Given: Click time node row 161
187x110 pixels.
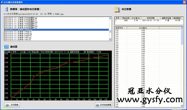Looking at the screenshot, I should click(148, 62).
